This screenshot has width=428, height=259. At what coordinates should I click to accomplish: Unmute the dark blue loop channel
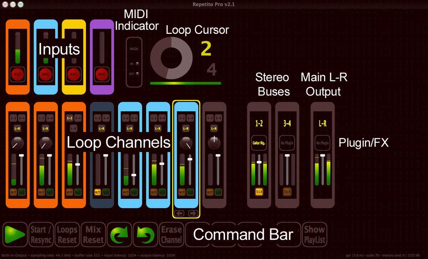point(97,192)
